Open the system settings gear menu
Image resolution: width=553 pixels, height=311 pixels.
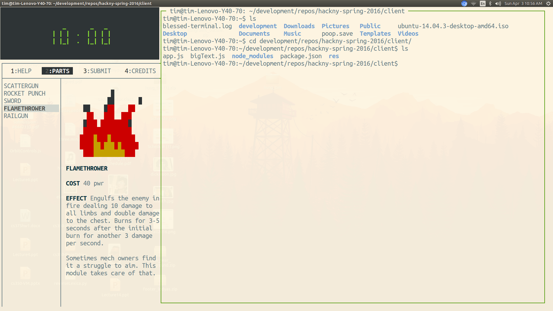pyautogui.click(x=548, y=3)
